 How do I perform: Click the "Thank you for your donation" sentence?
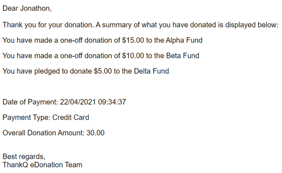pyautogui.click(x=48, y=25)
